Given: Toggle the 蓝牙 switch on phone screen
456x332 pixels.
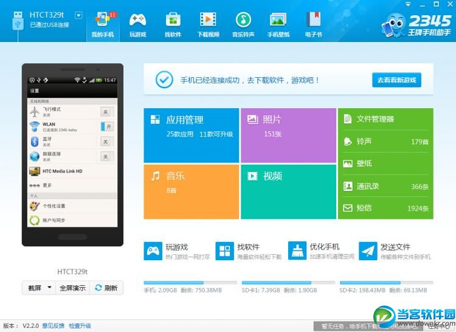Looking at the screenshot, I should (106, 142).
